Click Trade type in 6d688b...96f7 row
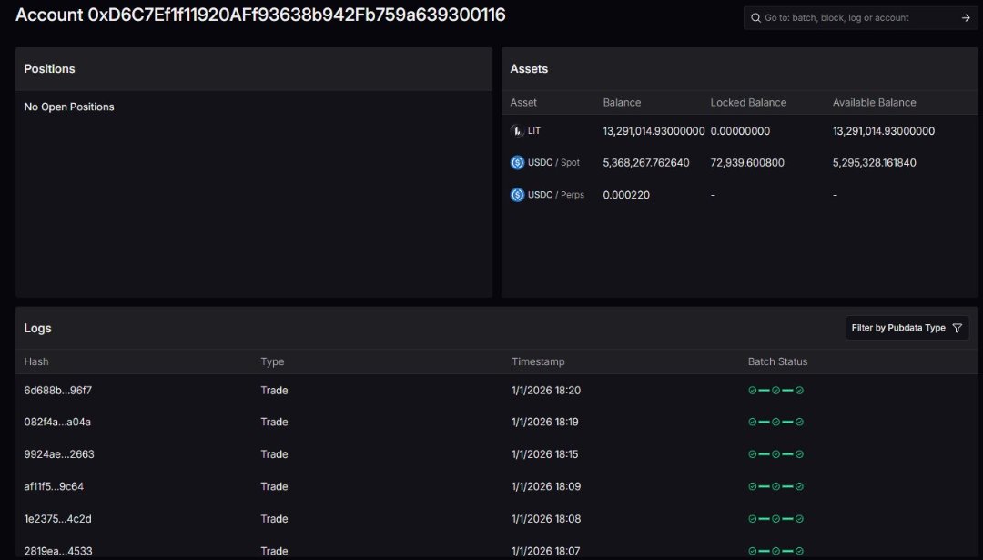 click(x=275, y=390)
